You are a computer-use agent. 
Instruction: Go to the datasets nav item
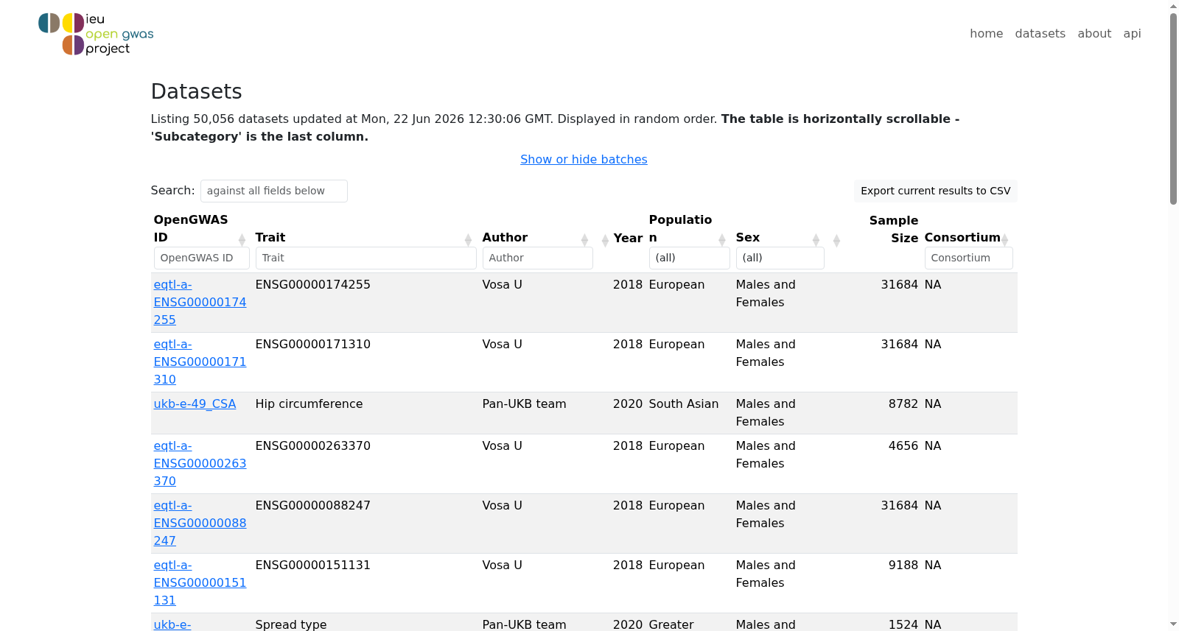(x=1040, y=33)
